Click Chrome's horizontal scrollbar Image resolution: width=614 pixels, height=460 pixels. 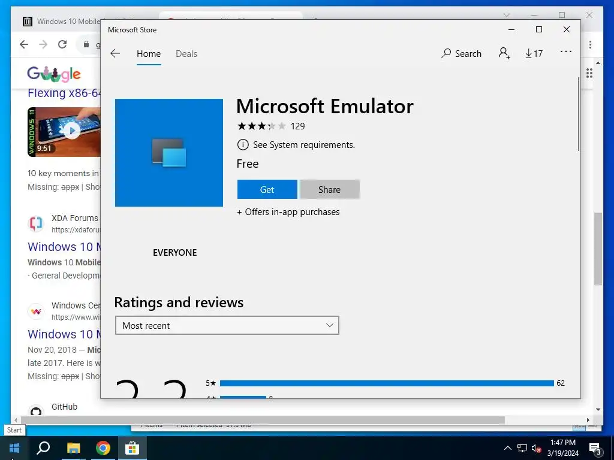(263, 420)
